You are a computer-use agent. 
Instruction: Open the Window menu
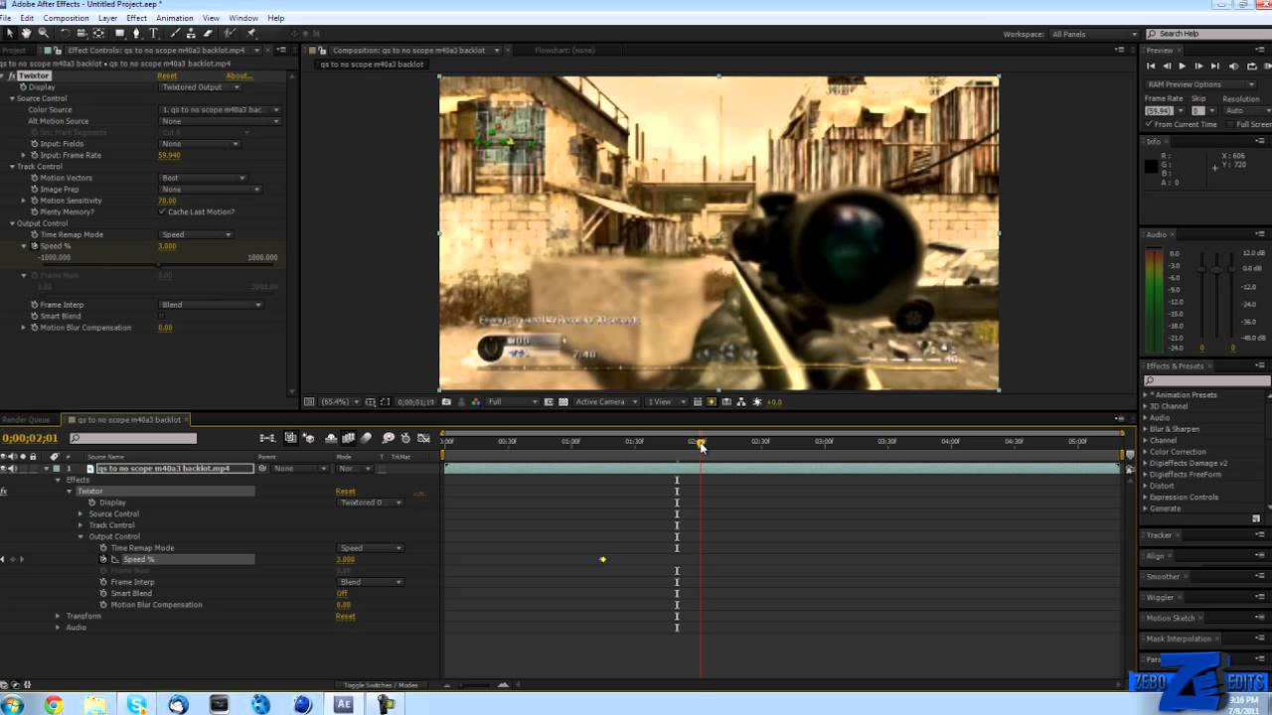[x=243, y=18]
